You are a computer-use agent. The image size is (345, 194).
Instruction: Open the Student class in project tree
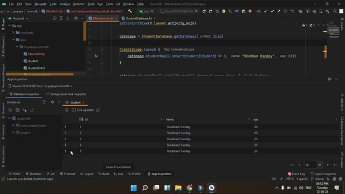31,61
